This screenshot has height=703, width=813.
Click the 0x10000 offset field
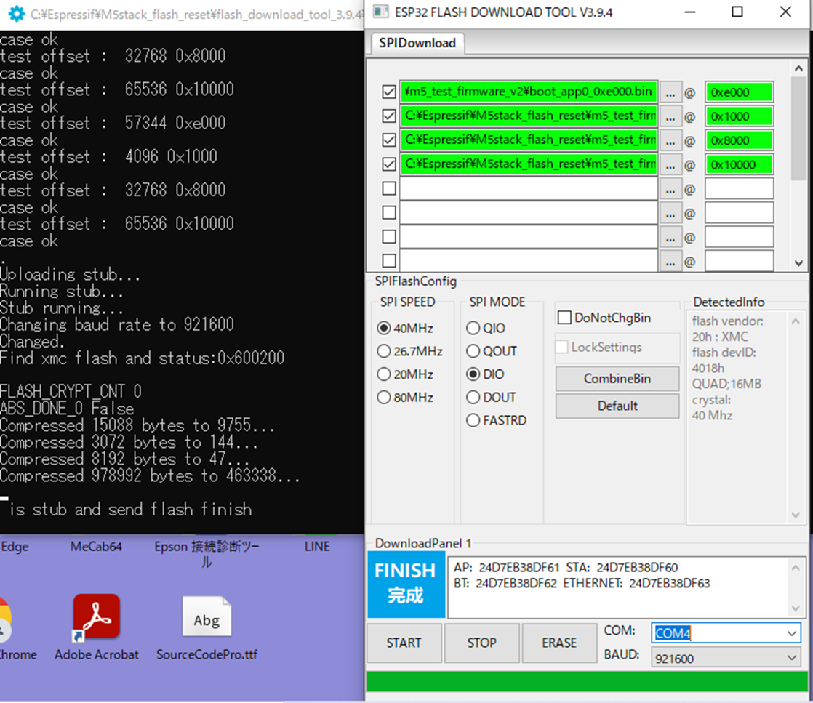(739, 164)
